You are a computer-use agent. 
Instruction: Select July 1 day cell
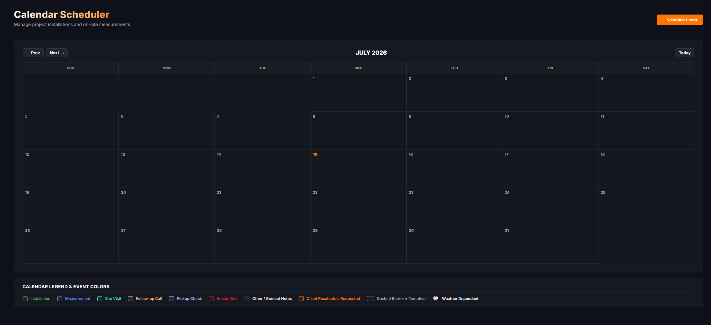(358, 93)
